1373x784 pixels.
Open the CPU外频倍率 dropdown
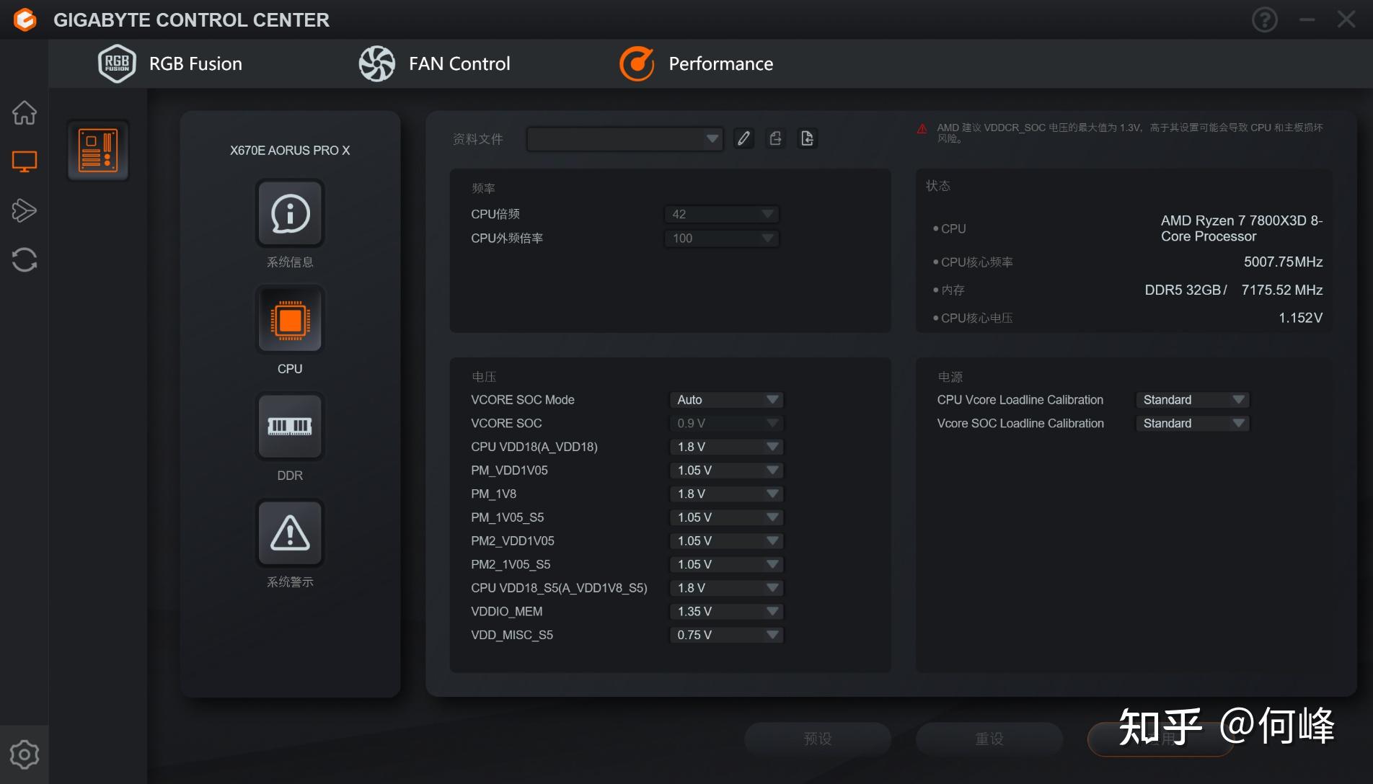[x=721, y=239]
